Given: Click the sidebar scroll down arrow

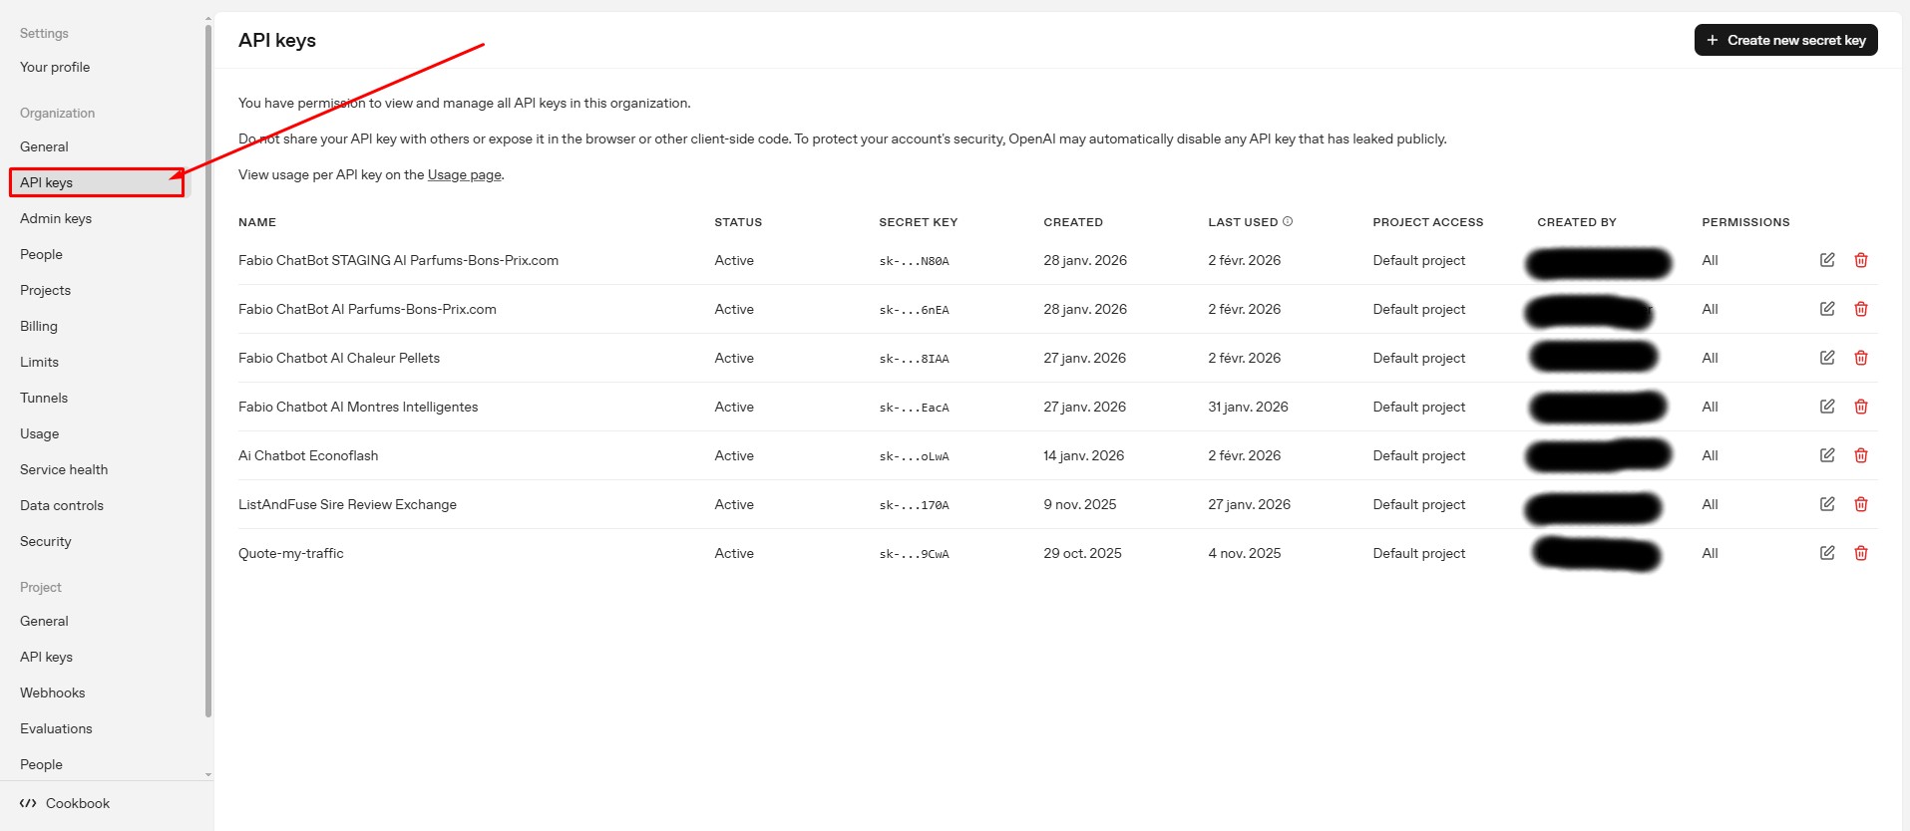Looking at the screenshot, I should pos(208,774).
